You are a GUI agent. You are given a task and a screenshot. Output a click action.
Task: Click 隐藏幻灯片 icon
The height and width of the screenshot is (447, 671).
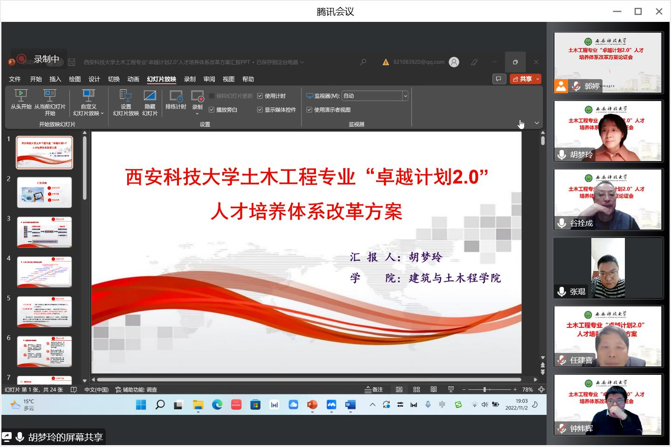click(150, 95)
